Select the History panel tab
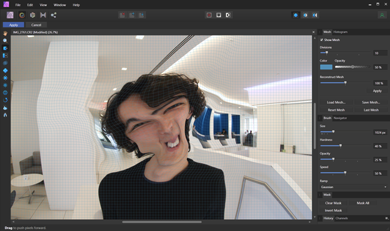Image resolution: width=390 pixels, height=231 pixels. point(328,218)
